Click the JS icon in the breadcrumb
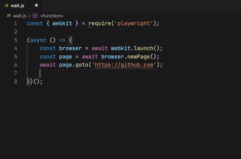This screenshot has height=159, width=241. [9, 16]
